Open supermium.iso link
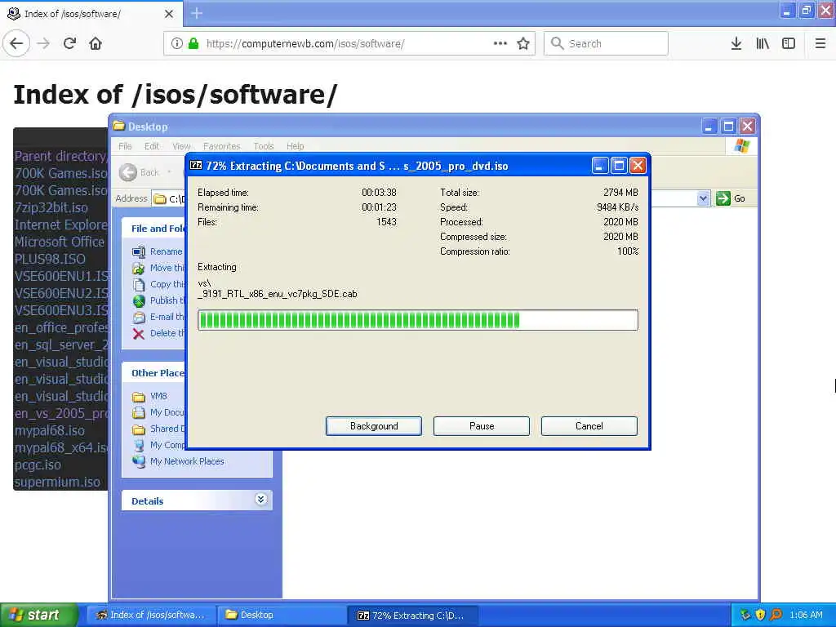Screen dimensions: 836x627 [57, 482]
